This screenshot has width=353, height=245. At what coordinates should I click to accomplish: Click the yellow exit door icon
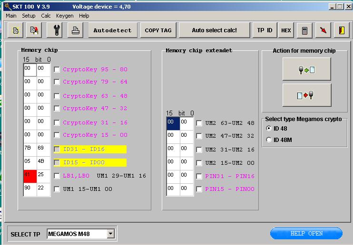(341, 30)
